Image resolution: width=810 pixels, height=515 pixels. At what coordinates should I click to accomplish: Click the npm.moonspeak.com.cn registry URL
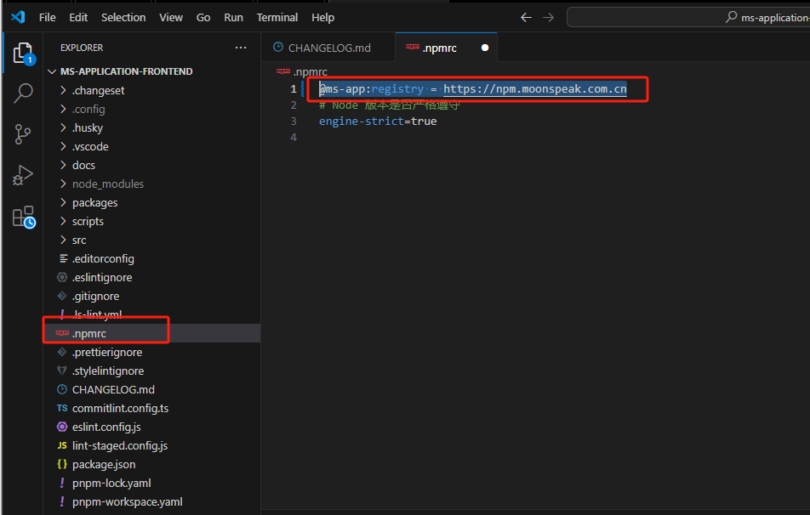coord(534,88)
